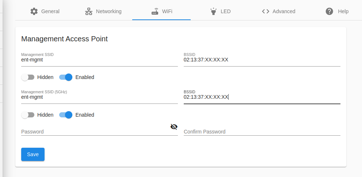Image resolution: width=362 pixels, height=177 pixels.
Task: Go to the LED tab
Action: [221, 11]
